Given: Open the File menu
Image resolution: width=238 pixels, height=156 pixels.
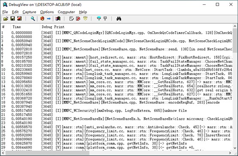Looking at the screenshot, I should (x=5, y=12).
